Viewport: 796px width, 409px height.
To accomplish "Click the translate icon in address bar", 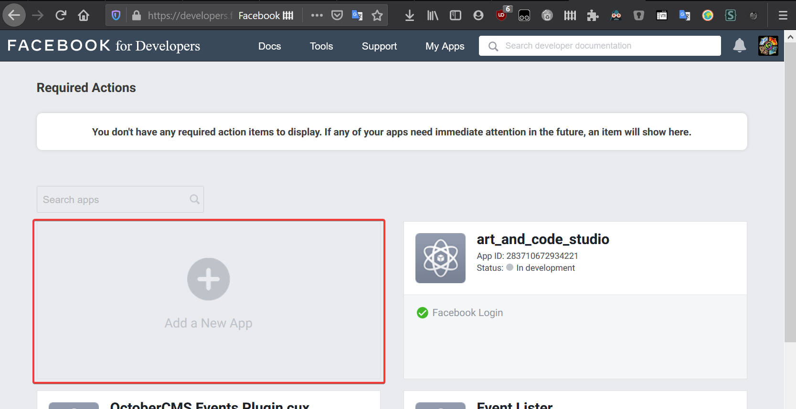I will 357,15.
